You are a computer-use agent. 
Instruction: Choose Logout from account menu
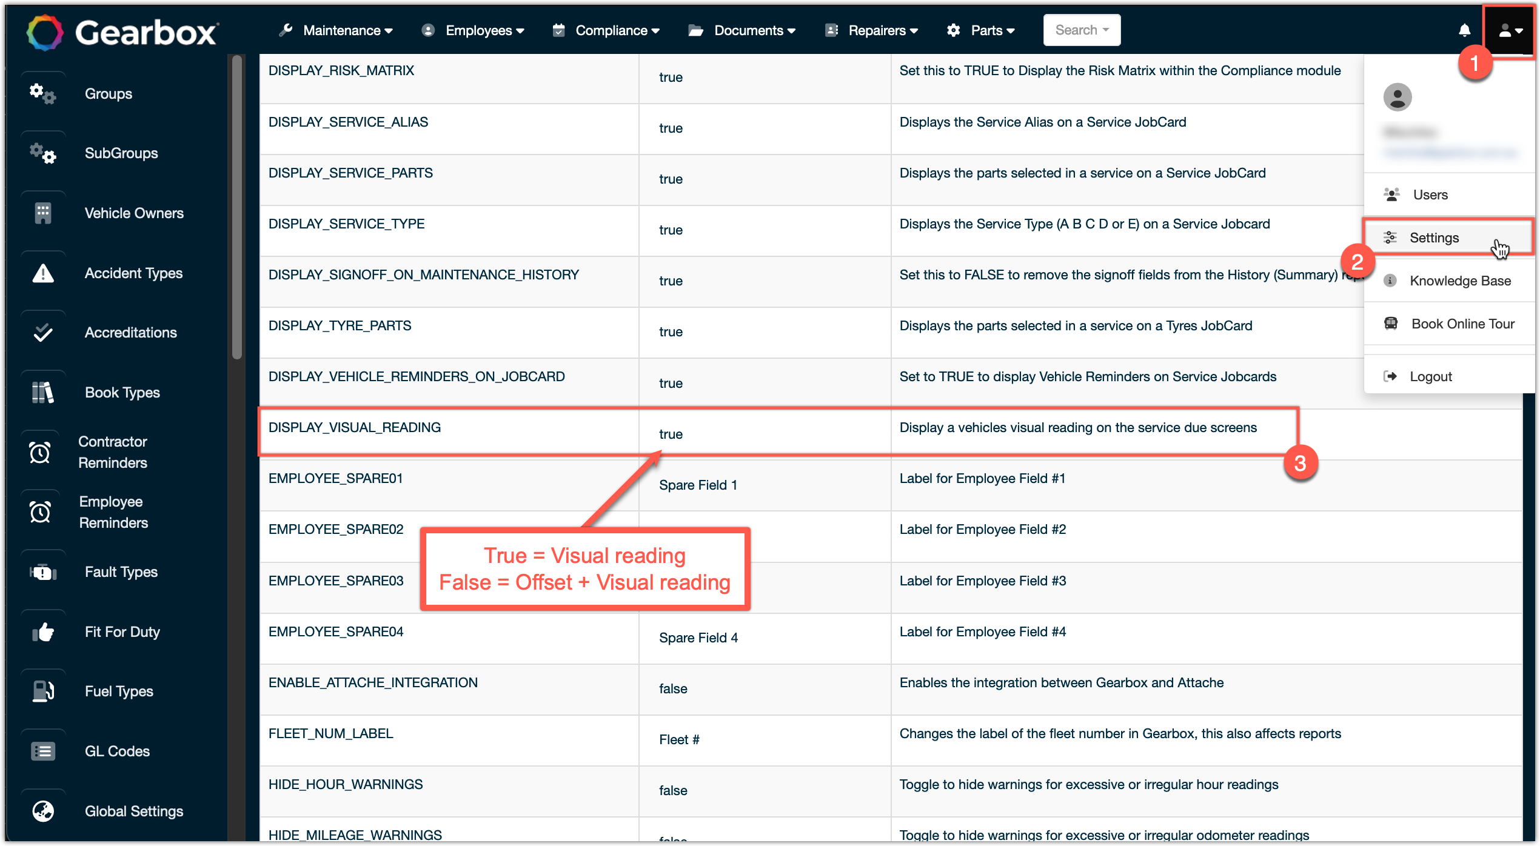point(1449,376)
